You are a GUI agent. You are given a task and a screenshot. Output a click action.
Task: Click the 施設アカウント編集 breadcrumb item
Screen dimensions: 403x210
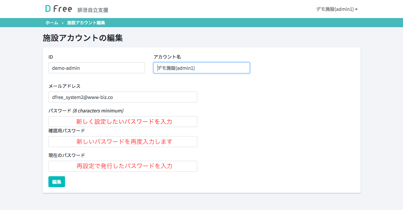click(86, 22)
